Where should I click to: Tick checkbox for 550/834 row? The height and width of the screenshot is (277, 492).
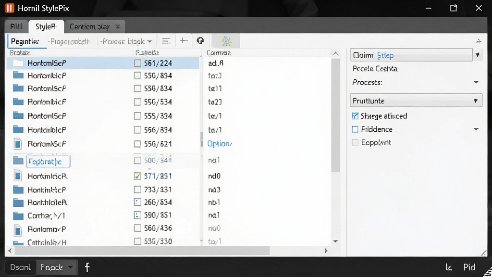pos(137,76)
